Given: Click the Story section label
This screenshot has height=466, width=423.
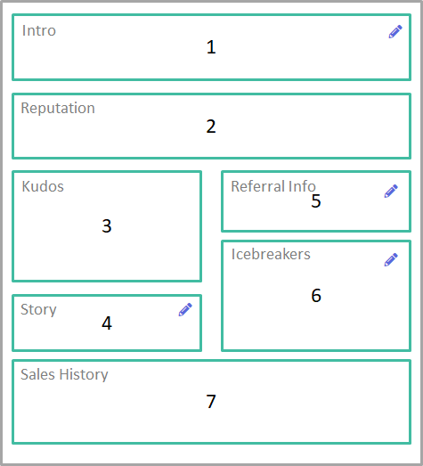Looking at the screenshot, I should pyautogui.click(x=38, y=310).
